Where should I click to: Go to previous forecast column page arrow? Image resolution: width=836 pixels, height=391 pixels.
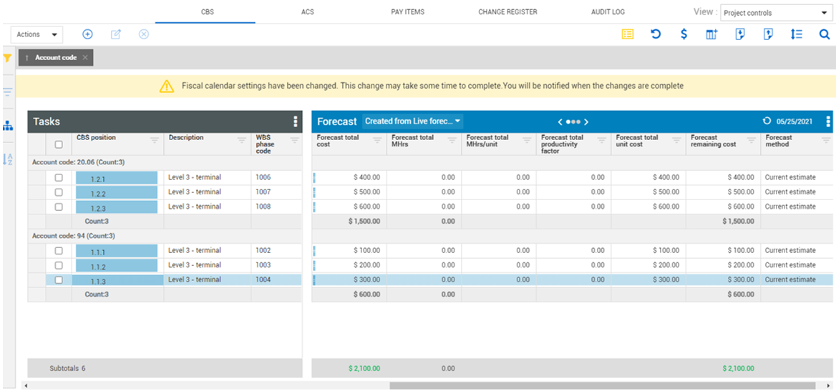coord(560,122)
